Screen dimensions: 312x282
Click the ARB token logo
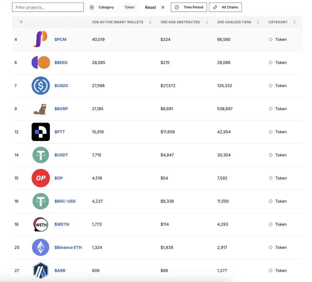click(x=41, y=271)
